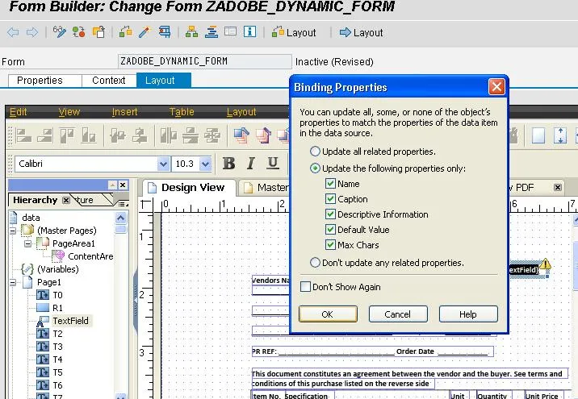Click the back navigation arrow

13,32
